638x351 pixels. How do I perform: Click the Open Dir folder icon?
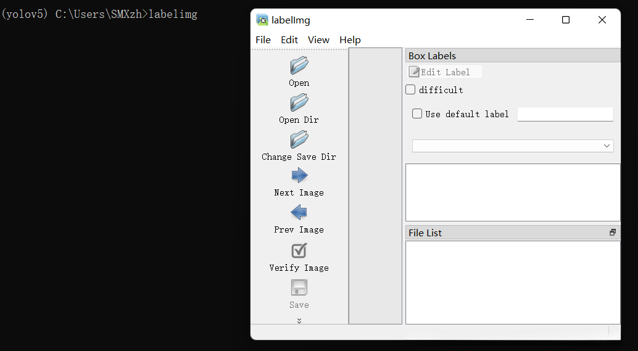(299, 102)
